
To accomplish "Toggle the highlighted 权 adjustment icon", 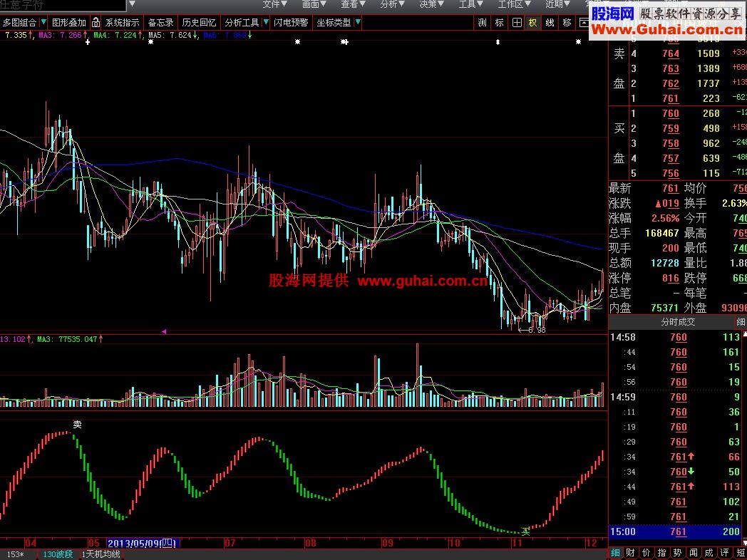I will [532, 22].
